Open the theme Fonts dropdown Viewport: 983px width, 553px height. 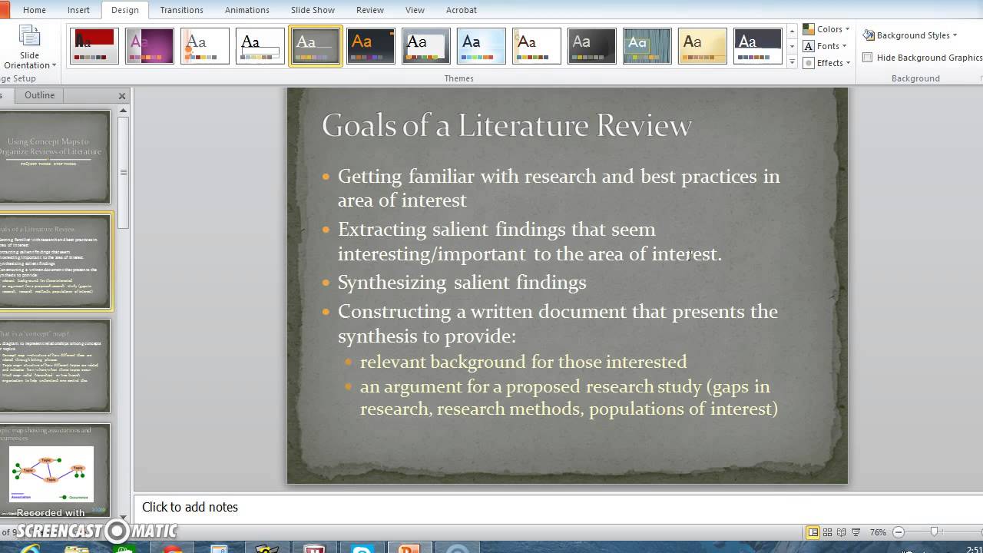pyautogui.click(x=826, y=46)
